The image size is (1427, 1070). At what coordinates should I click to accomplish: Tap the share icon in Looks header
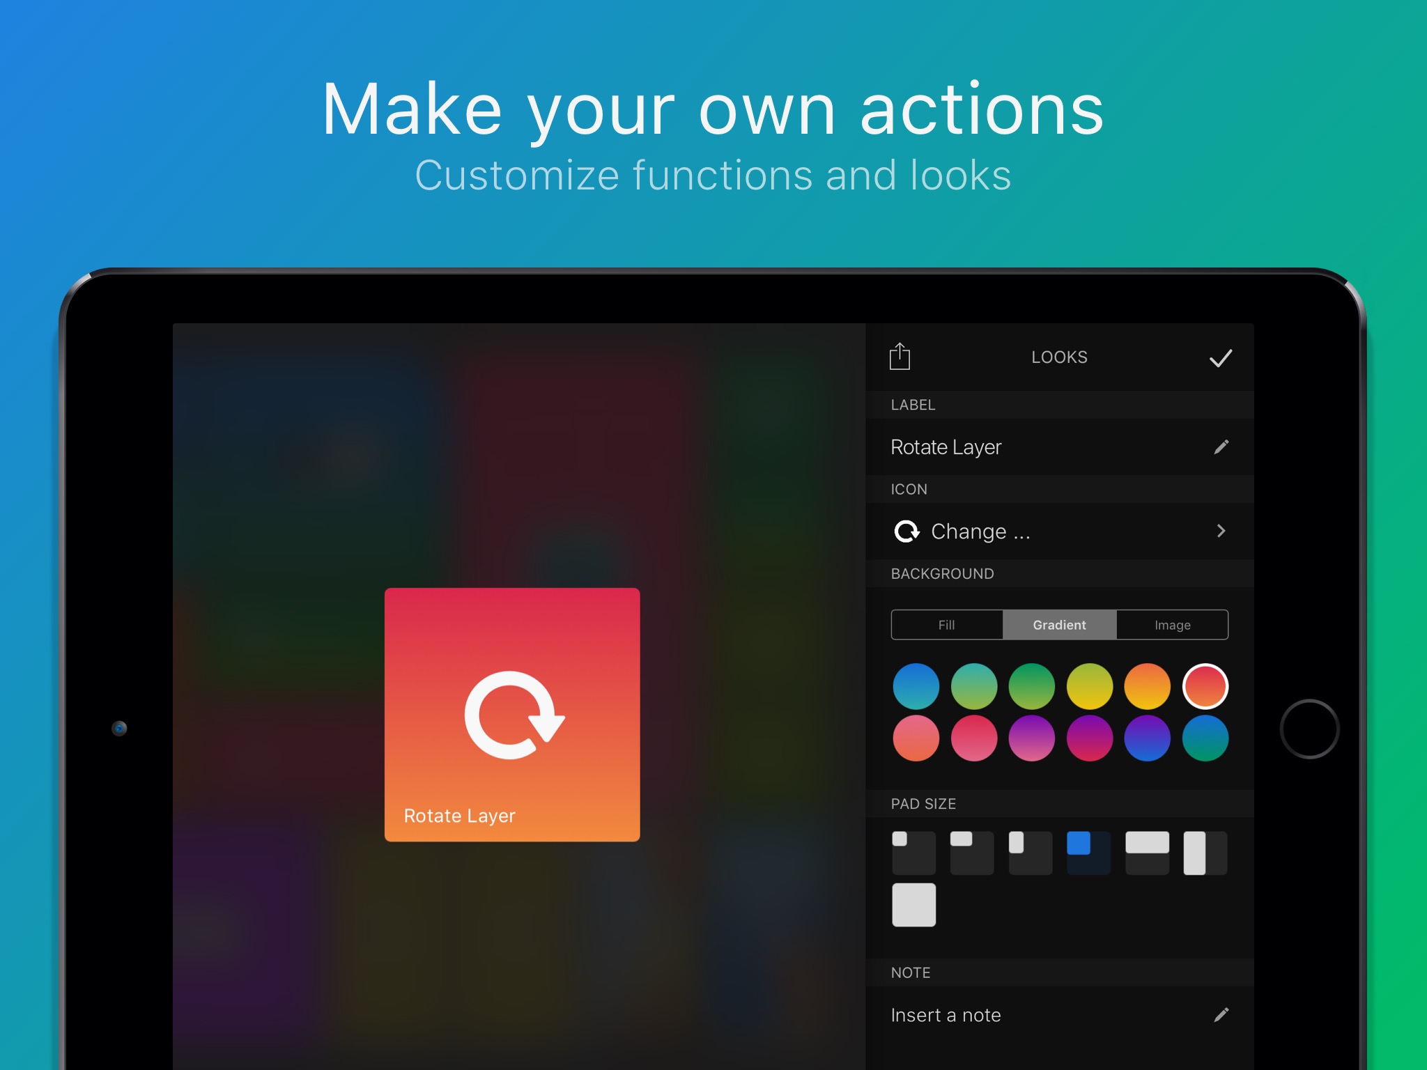(900, 357)
